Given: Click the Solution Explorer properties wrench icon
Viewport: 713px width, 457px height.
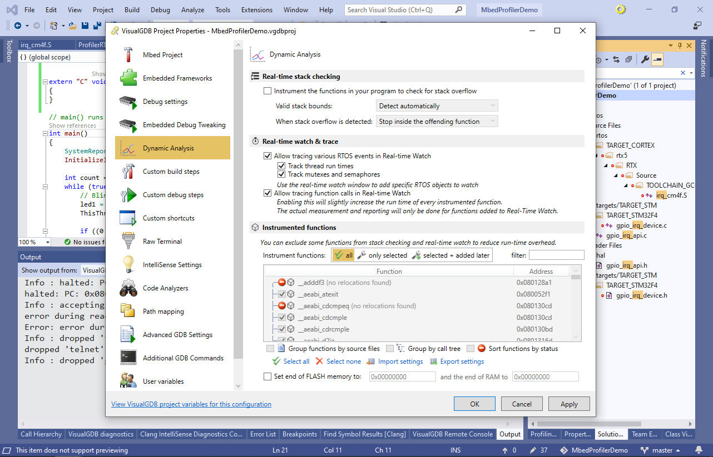Looking at the screenshot, I should click(x=645, y=59).
